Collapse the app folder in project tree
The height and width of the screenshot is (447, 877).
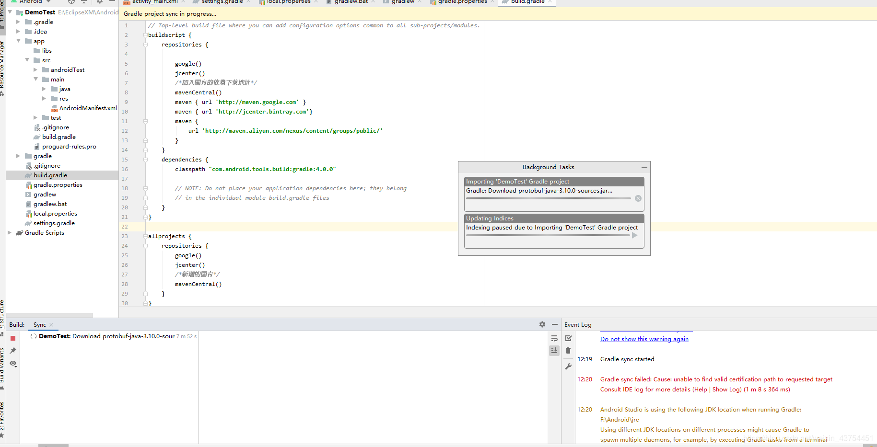(x=19, y=41)
